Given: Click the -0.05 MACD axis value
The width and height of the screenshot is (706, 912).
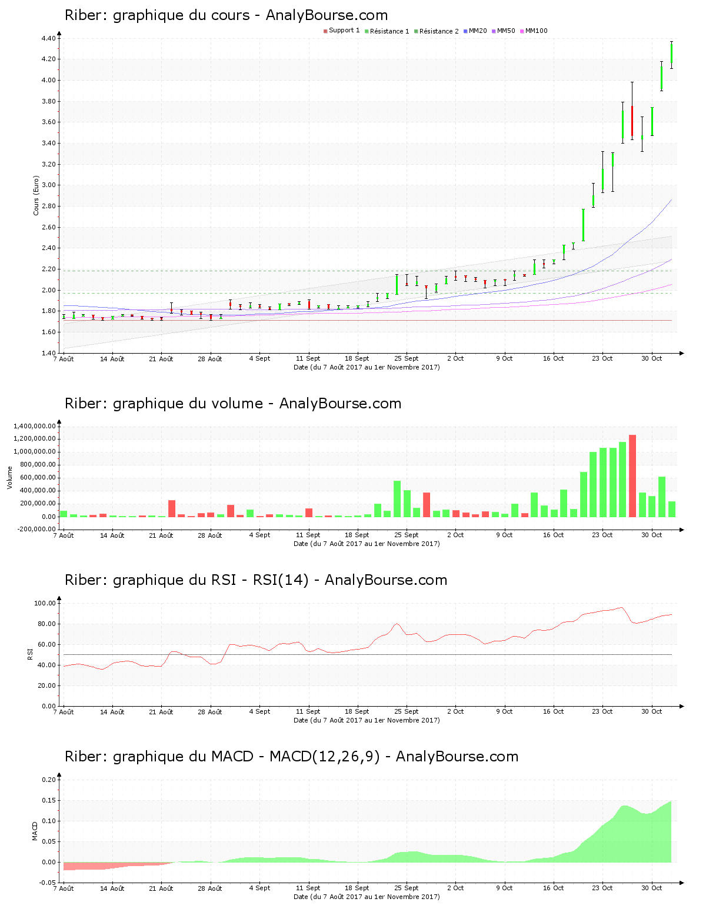Looking at the screenshot, I should click(x=47, y=883).
